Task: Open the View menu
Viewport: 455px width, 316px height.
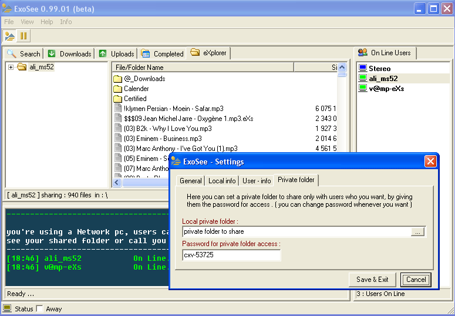Action: 27,22
